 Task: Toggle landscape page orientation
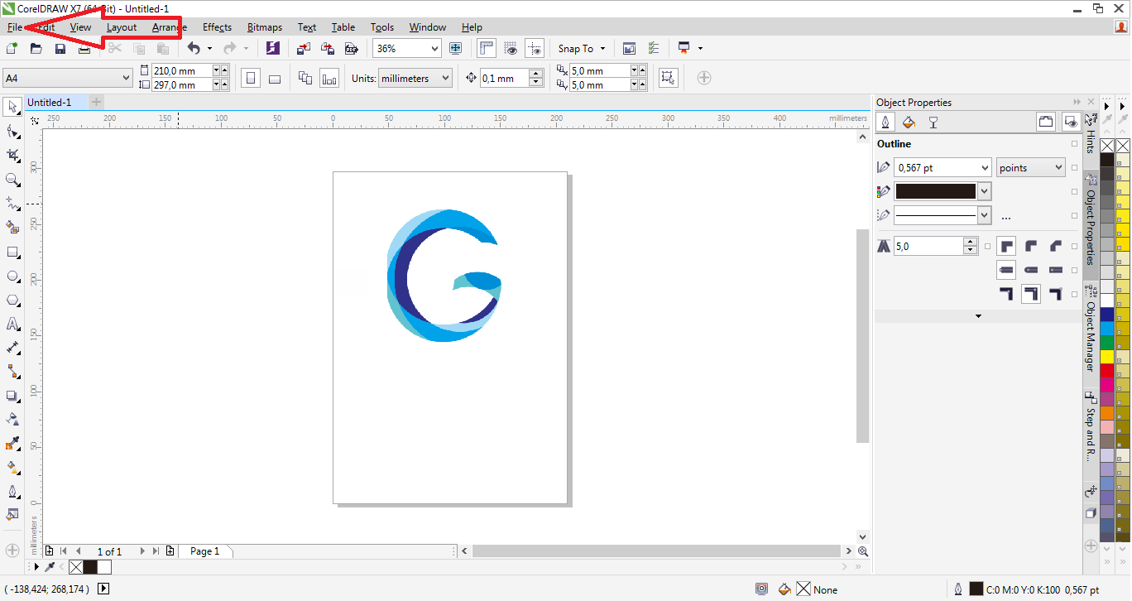(275, 77)
